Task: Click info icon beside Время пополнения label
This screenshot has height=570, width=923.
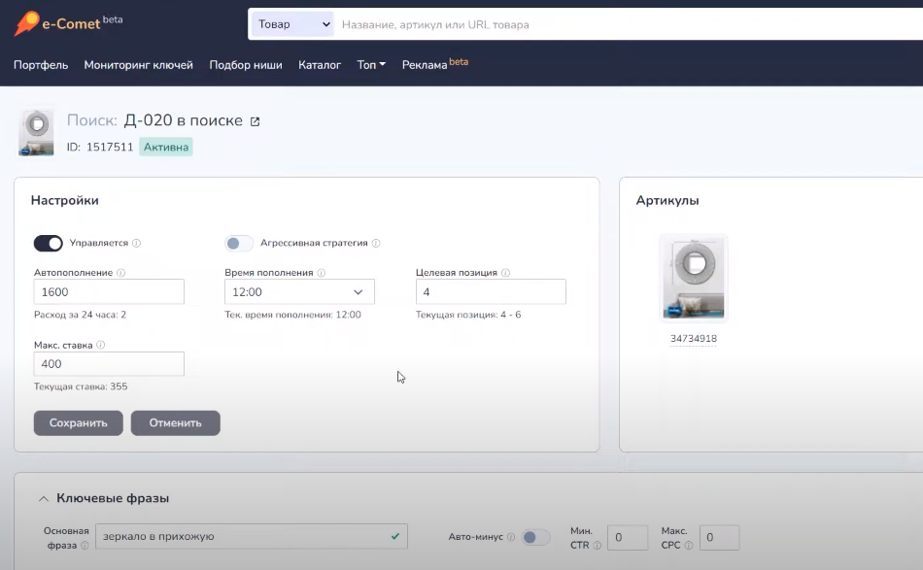Action: point(321,273)
